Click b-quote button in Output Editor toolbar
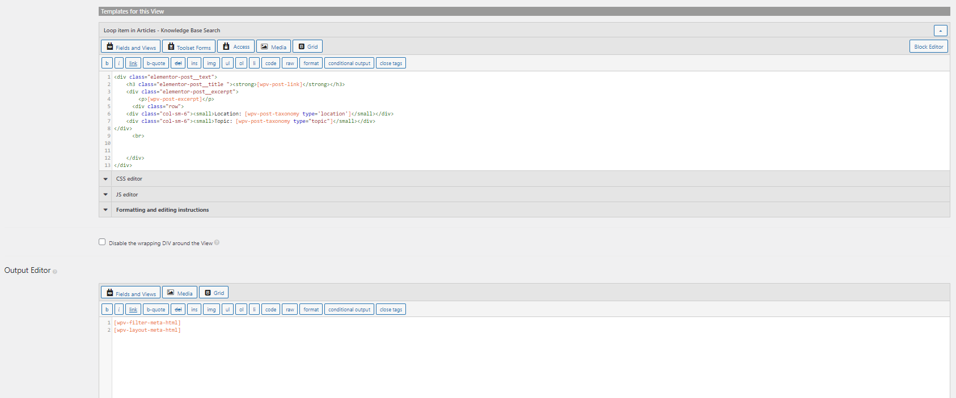Viewport: 956px width, 398px height. coord(156,310)
